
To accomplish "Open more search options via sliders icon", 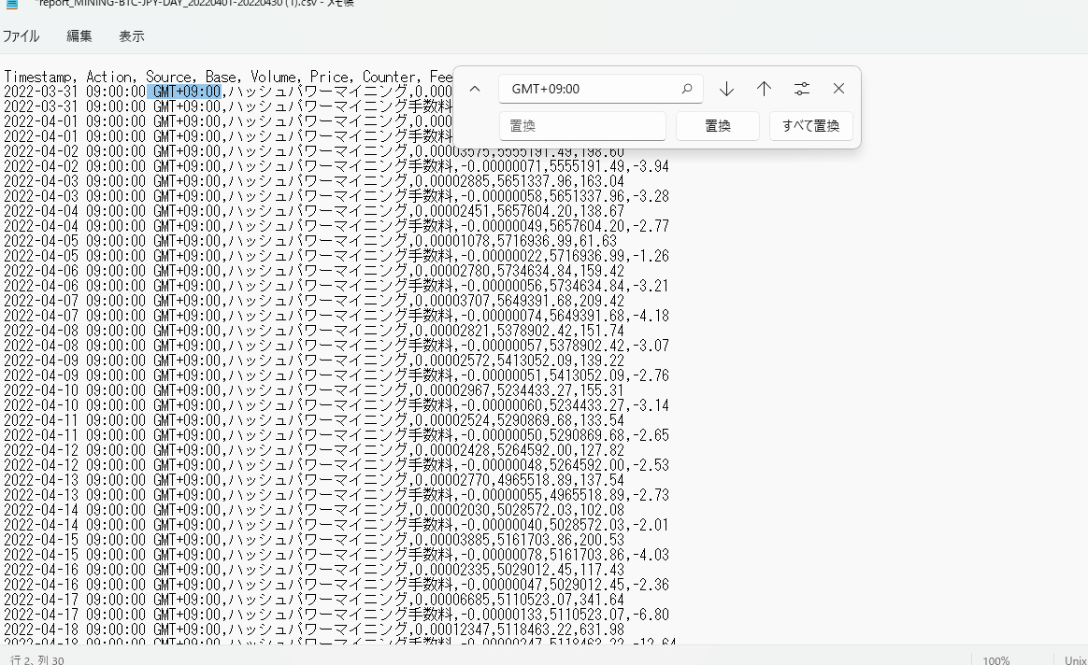I will (801, 88).
